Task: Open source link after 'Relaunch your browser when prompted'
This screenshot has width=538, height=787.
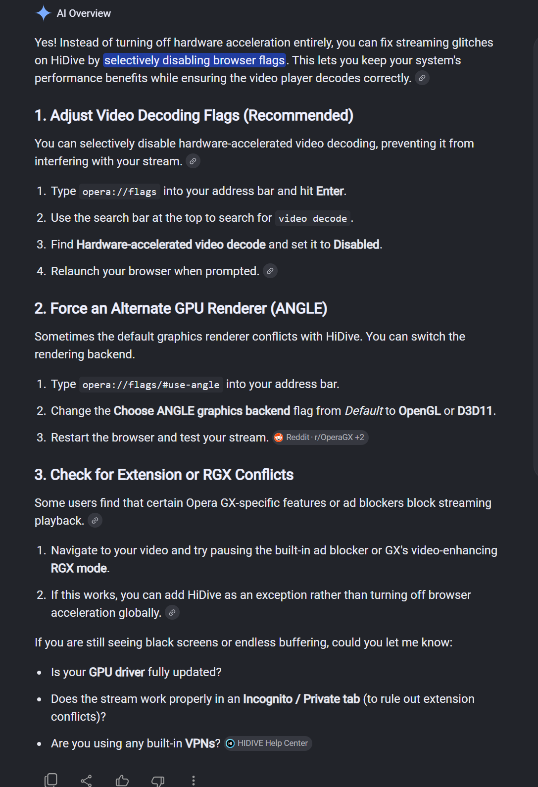Action: (x=270, y=271)
